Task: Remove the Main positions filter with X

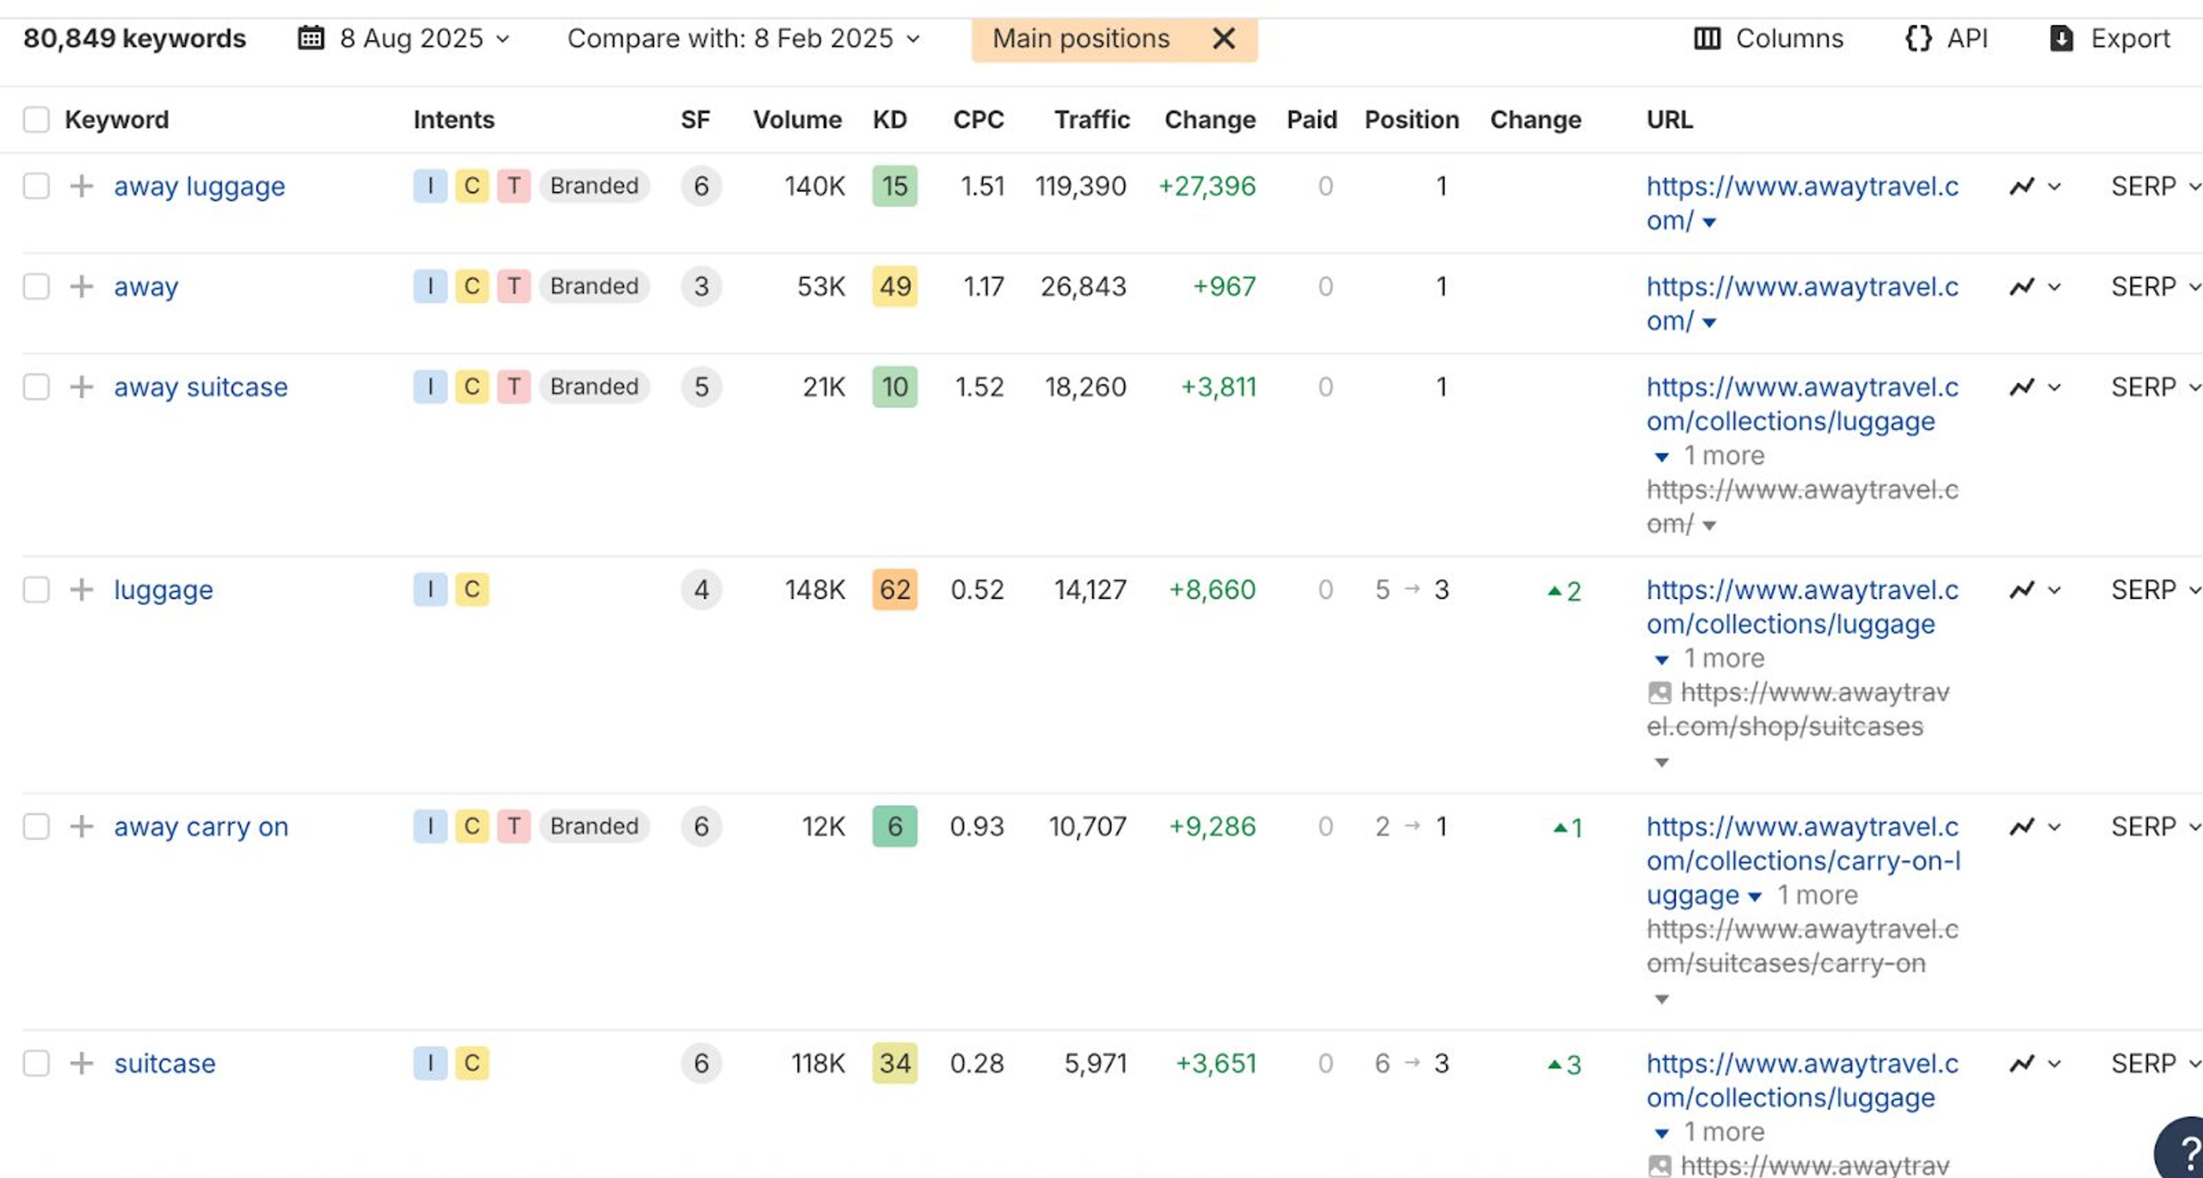Action: pos(1224,38)
